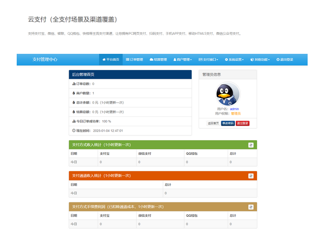Expand the 其他功能 dropdown

pyautogui.click(x=260, y=59)
